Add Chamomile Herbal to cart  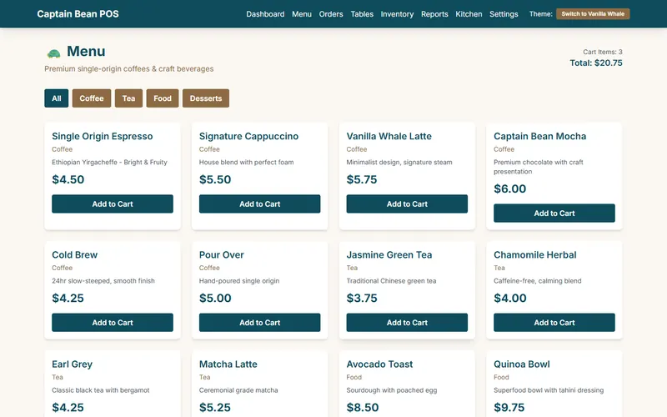tap(554, 323)
